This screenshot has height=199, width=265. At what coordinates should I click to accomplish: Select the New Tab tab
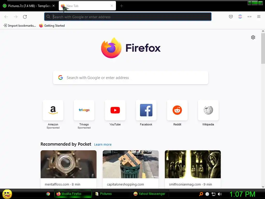(x=87, y=6)
